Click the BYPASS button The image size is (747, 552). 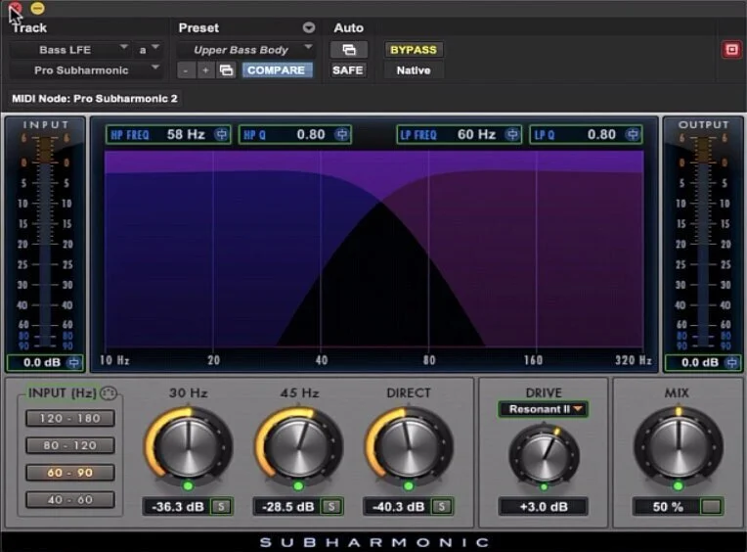(414, 50)
